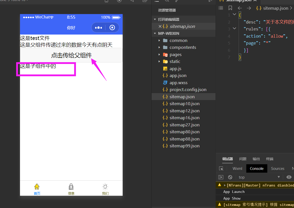This screenshot has height=208, width=294.
Task: Open the Sources devtools tab
Action: pyautogui.click(x=278, y=169)
